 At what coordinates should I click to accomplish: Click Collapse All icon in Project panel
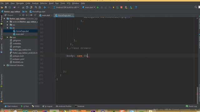click(x=27, y=15)
